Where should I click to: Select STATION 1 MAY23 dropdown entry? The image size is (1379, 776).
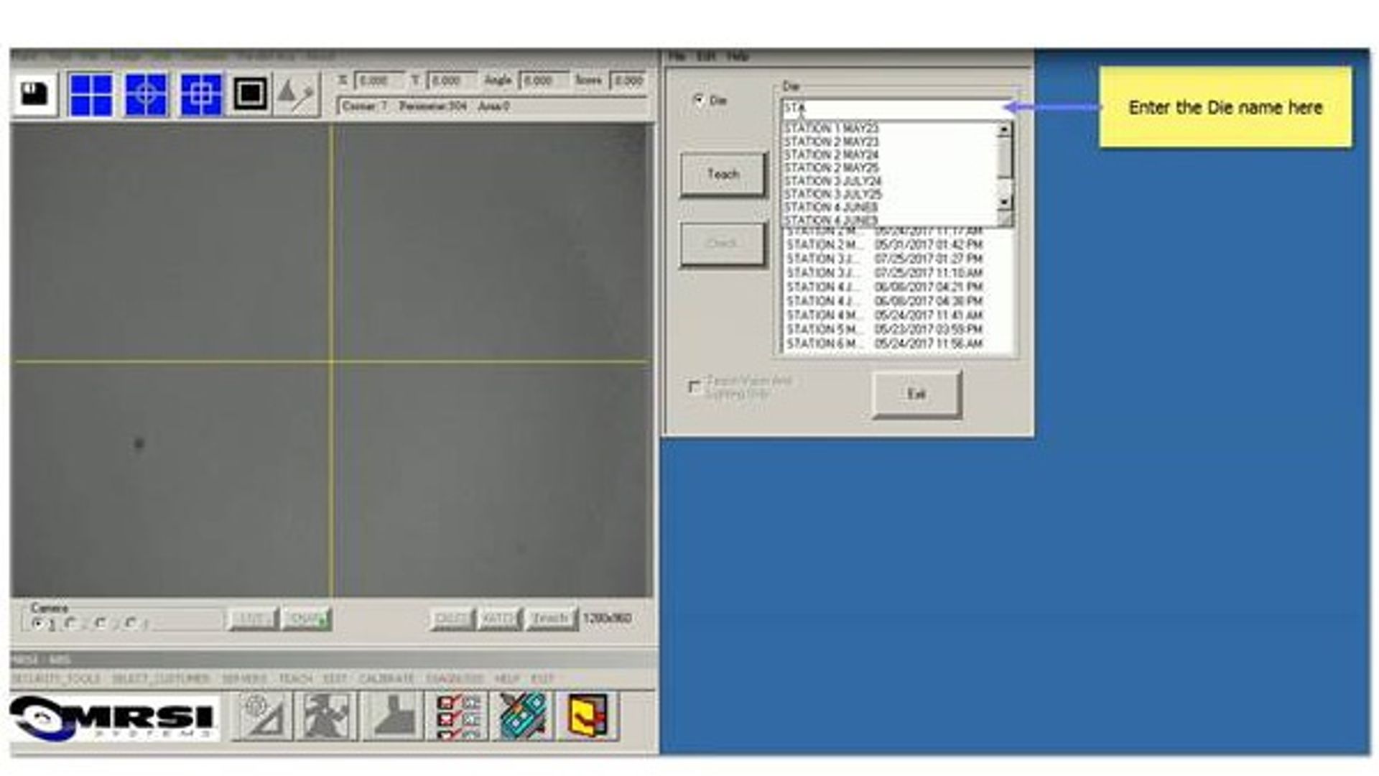point(831,129)
